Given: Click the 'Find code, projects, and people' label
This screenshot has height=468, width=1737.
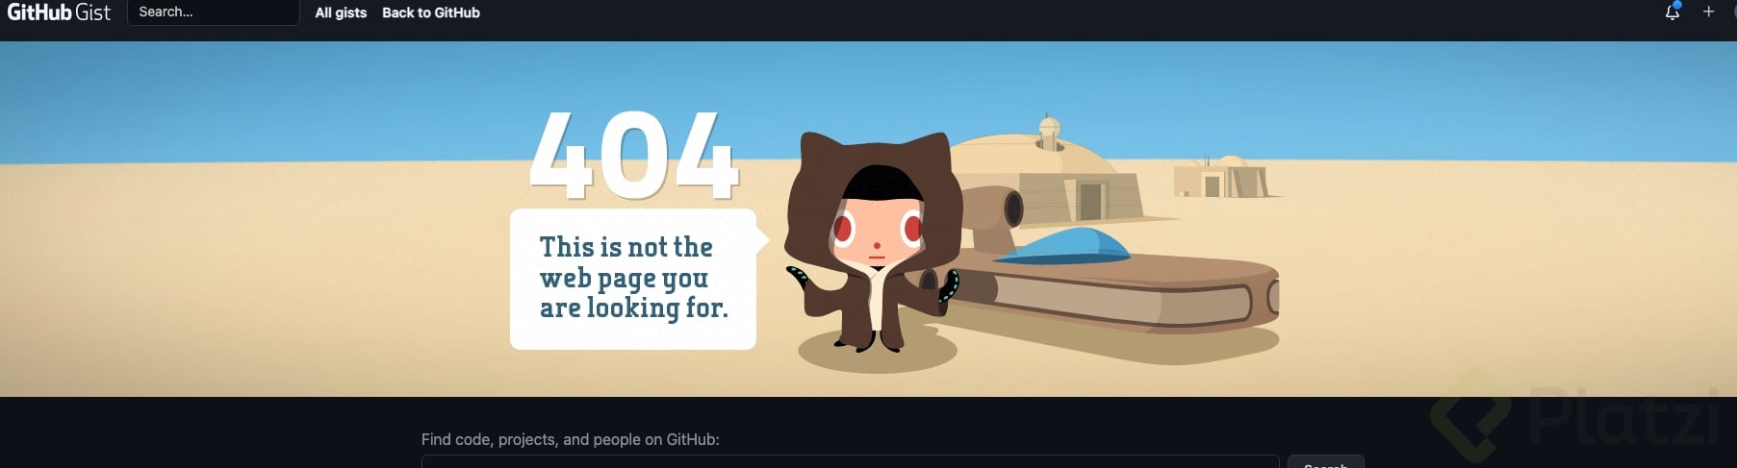Looking at the screenshot, I should coord(570,439).
